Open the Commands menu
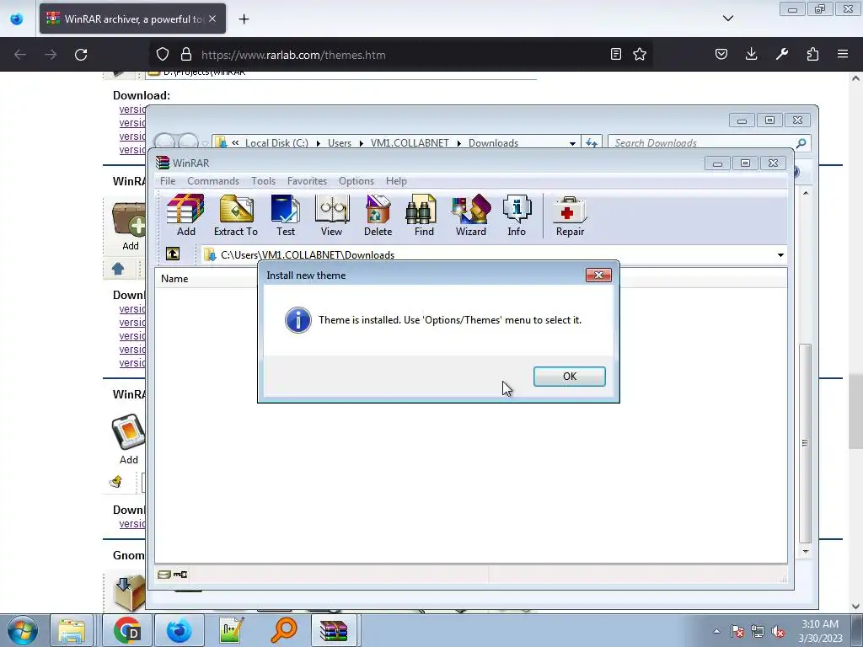Viewport: 863px width, 647px height. tap(213, 181)
